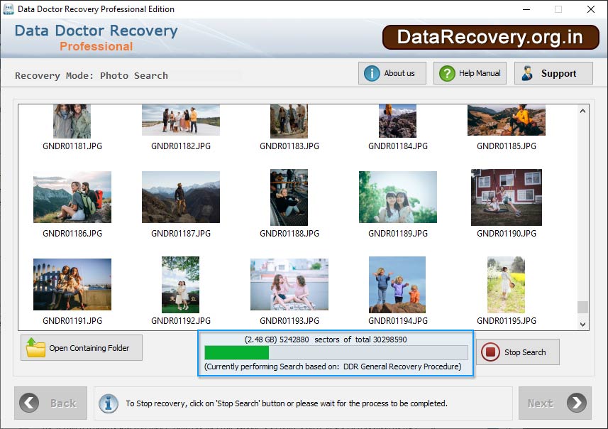Go to the previous step with Back
Screen dimensions: 608x429
pos(50,403)
